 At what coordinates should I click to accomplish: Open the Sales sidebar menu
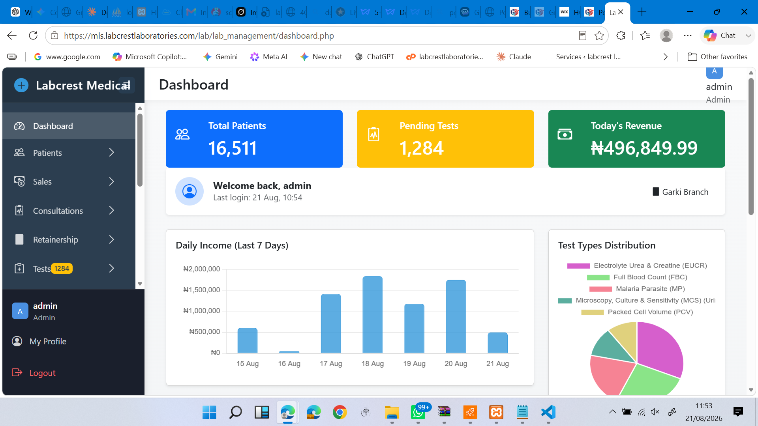point(69,181)
